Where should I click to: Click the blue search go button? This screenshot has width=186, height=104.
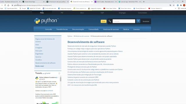[138, 21]
